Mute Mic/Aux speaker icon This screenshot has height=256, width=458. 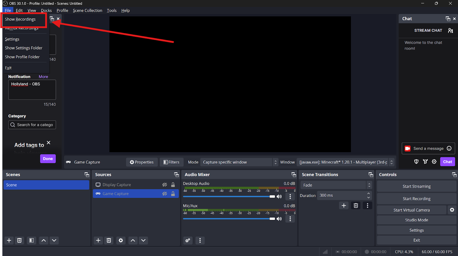point(279,219)
